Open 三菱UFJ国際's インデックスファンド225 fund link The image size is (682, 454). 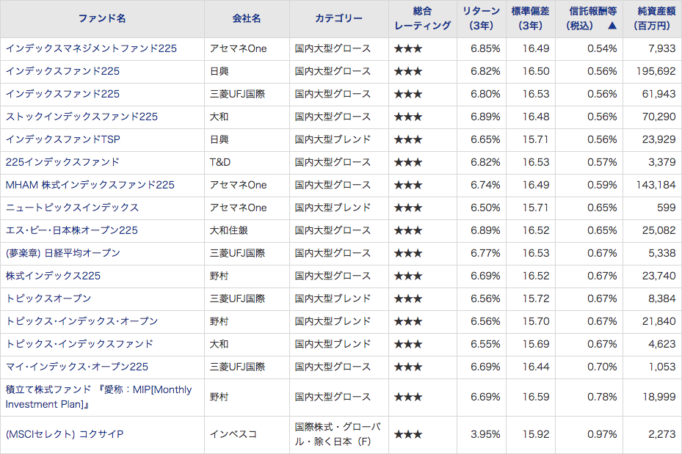click(x=62, y=94)
